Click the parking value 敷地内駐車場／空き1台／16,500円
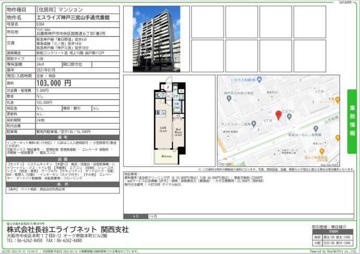Image resolution: width=360 pixels, height=254 pixels. coord(63,132)
